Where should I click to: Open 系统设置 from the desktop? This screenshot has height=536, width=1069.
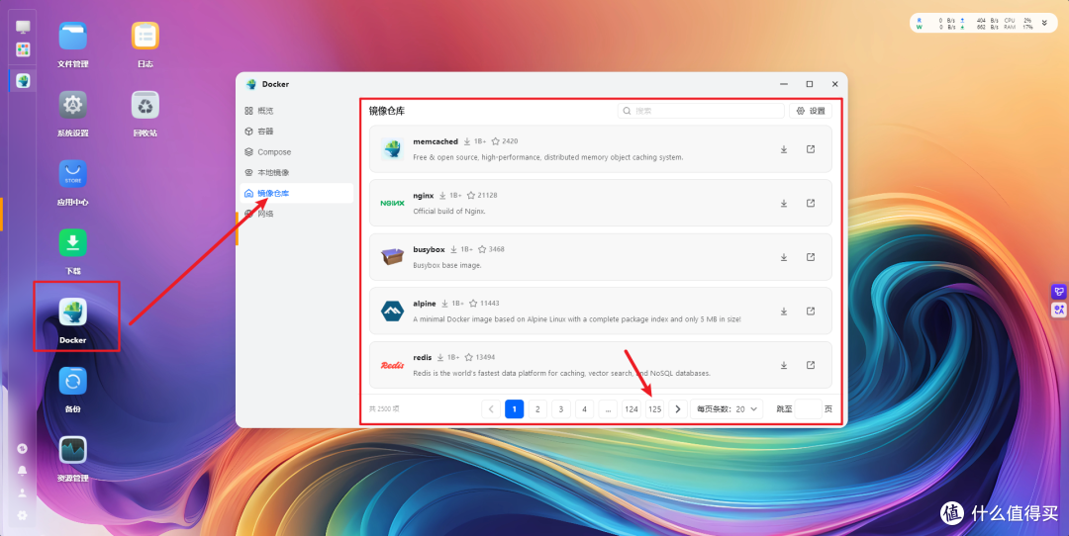(73, 105)
